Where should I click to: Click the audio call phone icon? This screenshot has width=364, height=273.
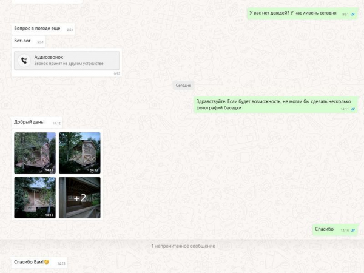[x=24, y=60]
